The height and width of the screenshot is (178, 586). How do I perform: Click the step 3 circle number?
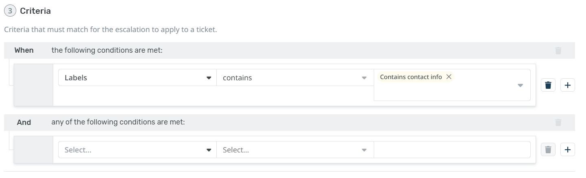[x=10, y=11]
